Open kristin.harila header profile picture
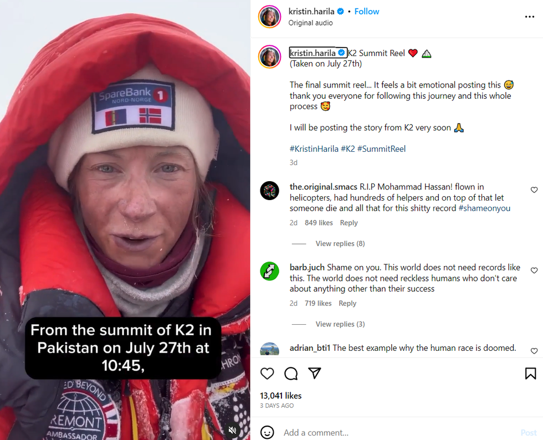This screenshot has width=543, height=440. click(x=269, y=17)
